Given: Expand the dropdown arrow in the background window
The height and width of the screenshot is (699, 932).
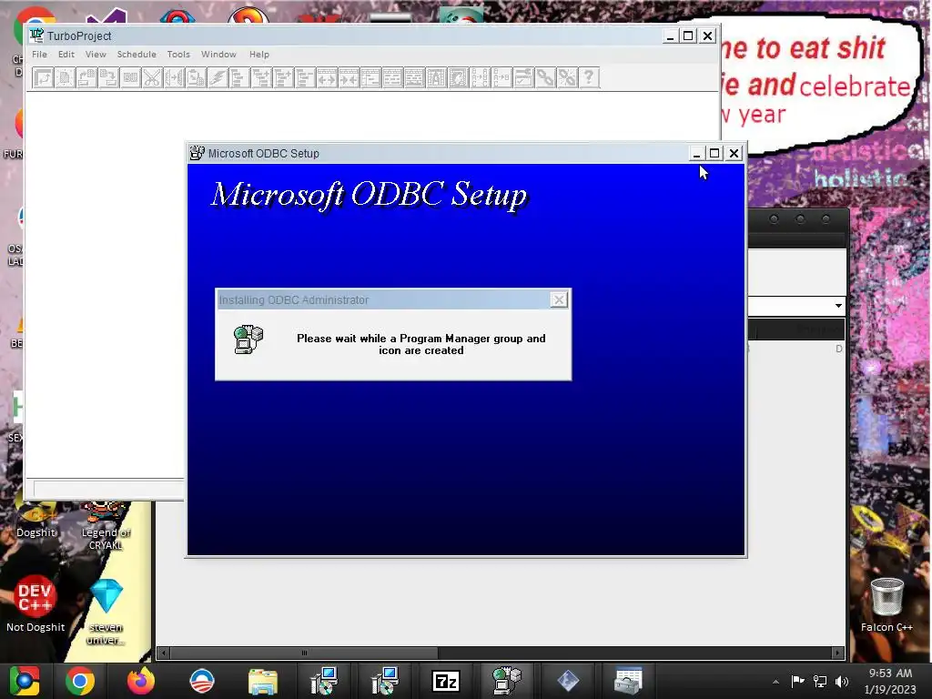Looking at the screenshot, I should [838, 306].
